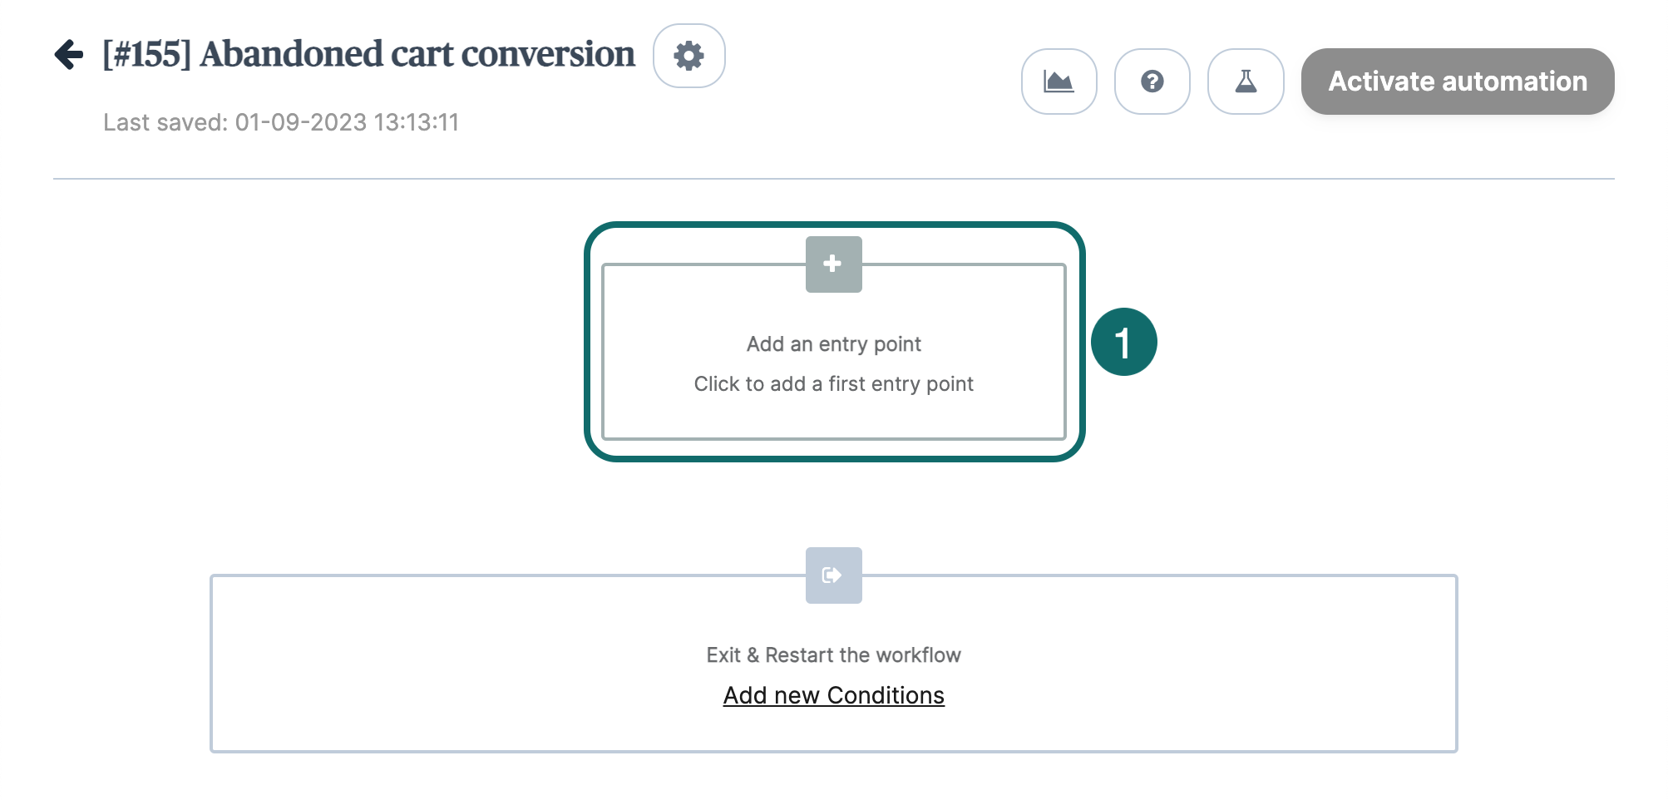Screen dimensions: 1668x800
Task: Click the Activate automation button
Action: click(x=1458, y=81)
